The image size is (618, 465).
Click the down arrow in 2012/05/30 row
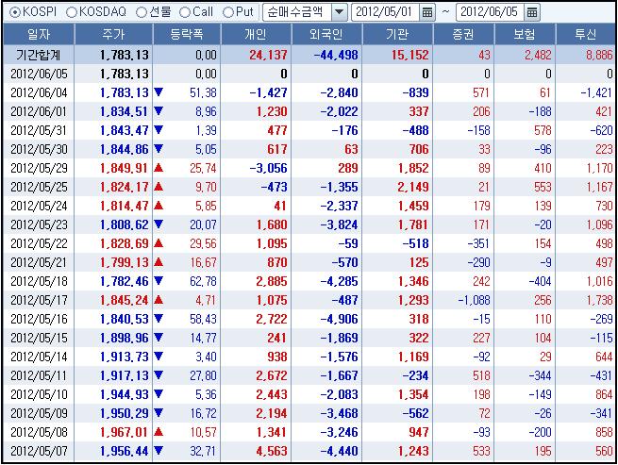(159, 149)
